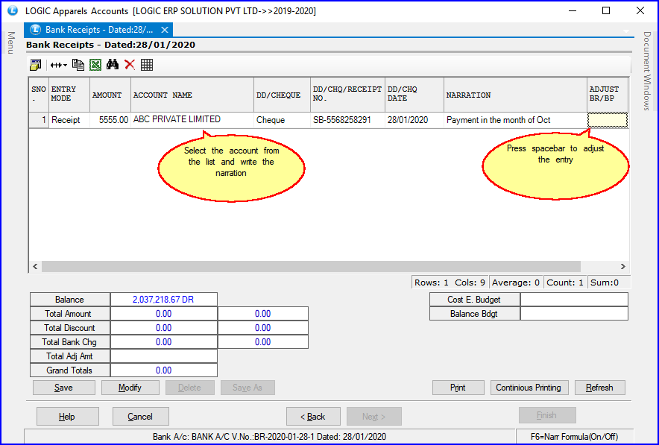Click the Cheque cell in DD/CHEQUE column
The image size is (659, 445).
[x=282, y=120]
